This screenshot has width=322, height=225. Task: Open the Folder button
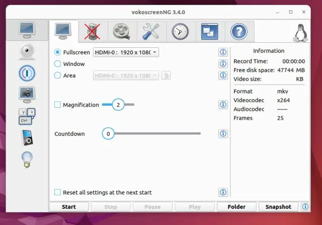coord(236,207)
